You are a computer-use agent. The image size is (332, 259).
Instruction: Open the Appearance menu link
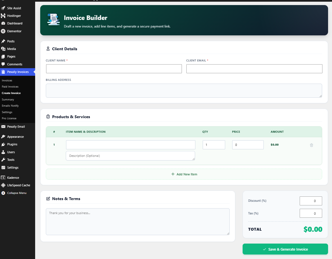coord(15,137)
